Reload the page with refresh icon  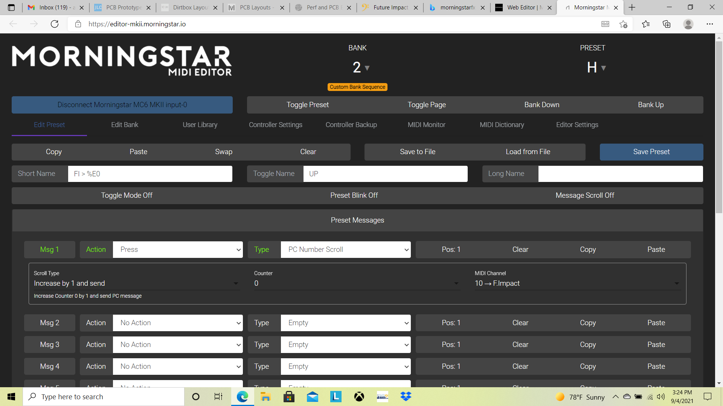[x=55, y=24]
